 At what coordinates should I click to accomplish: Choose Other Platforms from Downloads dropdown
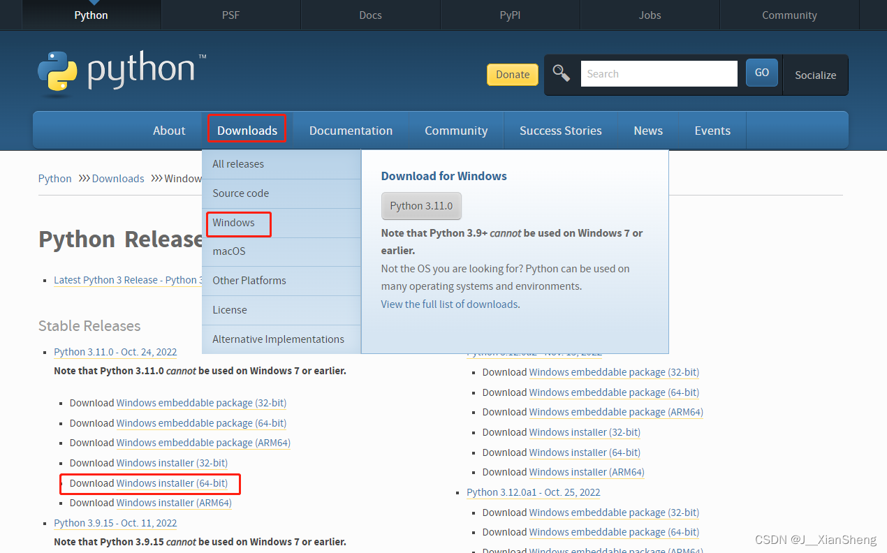coord(281,281)
